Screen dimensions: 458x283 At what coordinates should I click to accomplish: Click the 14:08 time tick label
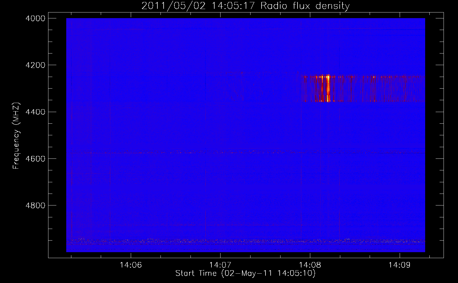tap(310, 265)
